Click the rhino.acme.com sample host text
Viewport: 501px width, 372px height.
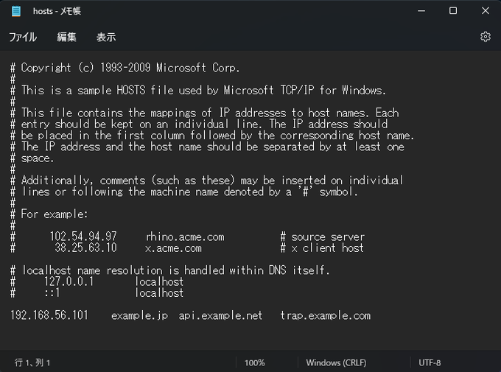[185, 236]
